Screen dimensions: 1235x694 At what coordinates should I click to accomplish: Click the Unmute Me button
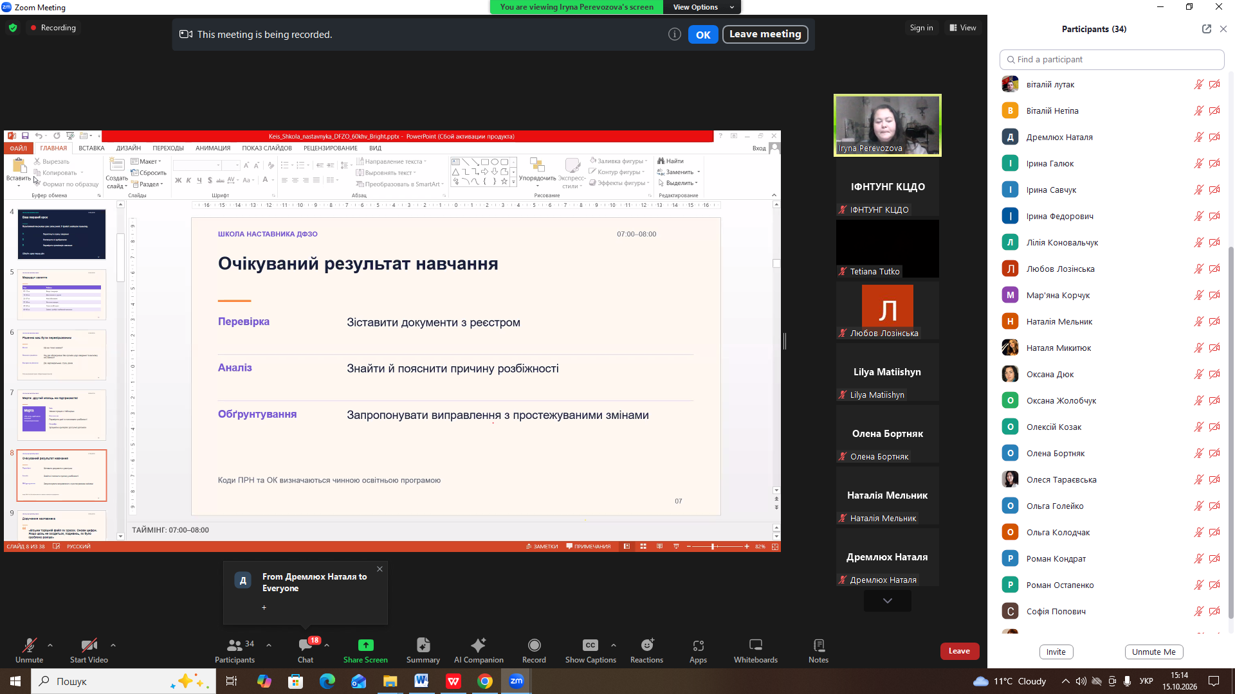[x=1154, y=652]
